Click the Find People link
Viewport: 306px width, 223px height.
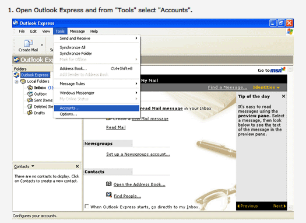pos(128,196)
